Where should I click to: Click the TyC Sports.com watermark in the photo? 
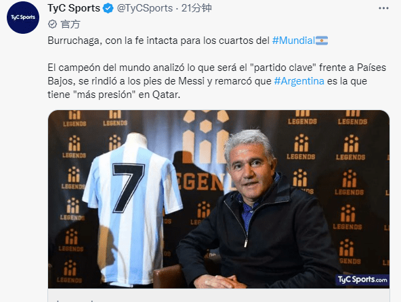pyautogui.click(x=362, y=280)
